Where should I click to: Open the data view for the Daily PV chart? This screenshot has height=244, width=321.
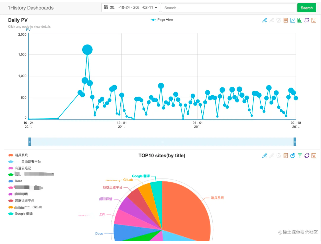286,20
